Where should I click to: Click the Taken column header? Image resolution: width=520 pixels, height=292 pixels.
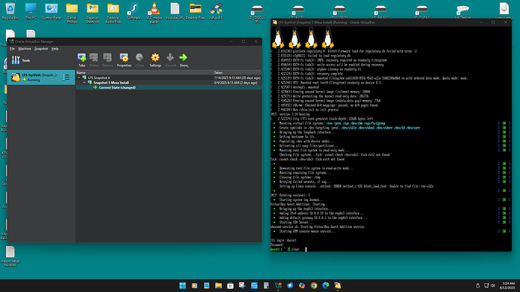pyautogui.click(x=237, y=72)
